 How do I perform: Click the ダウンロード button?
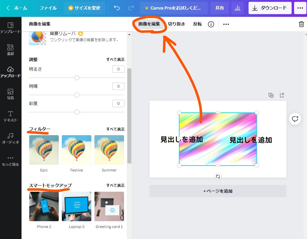point(270,8)
